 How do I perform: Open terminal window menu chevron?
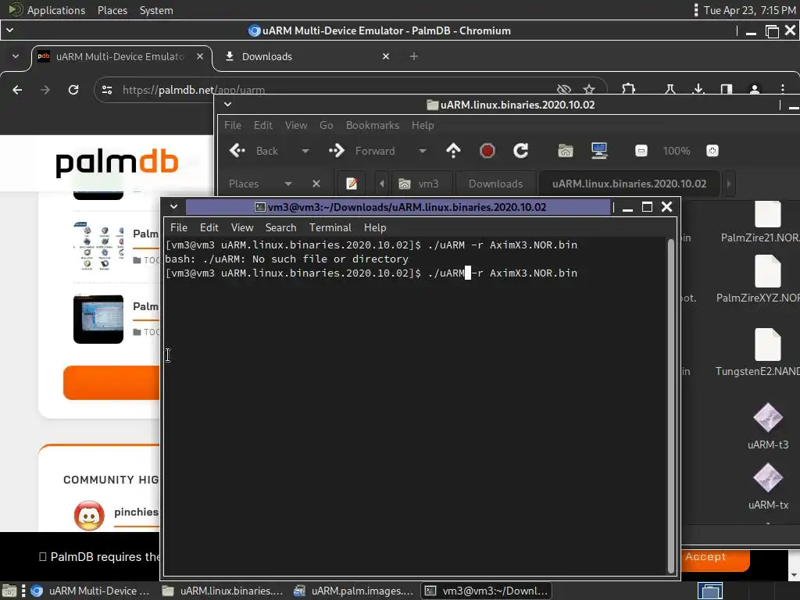[174, 206]
